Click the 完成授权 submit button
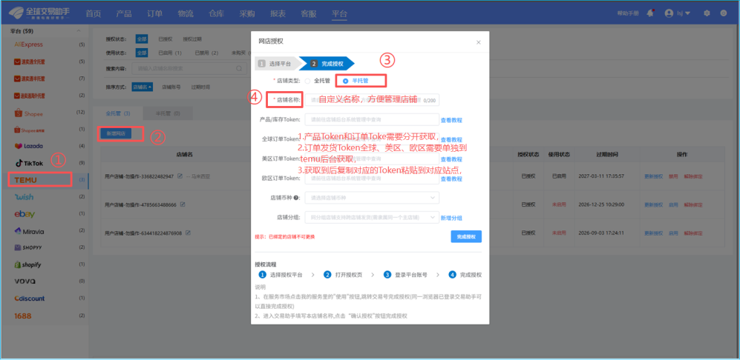740x360 pixels. pyautogui.click(x=466, y=236)
